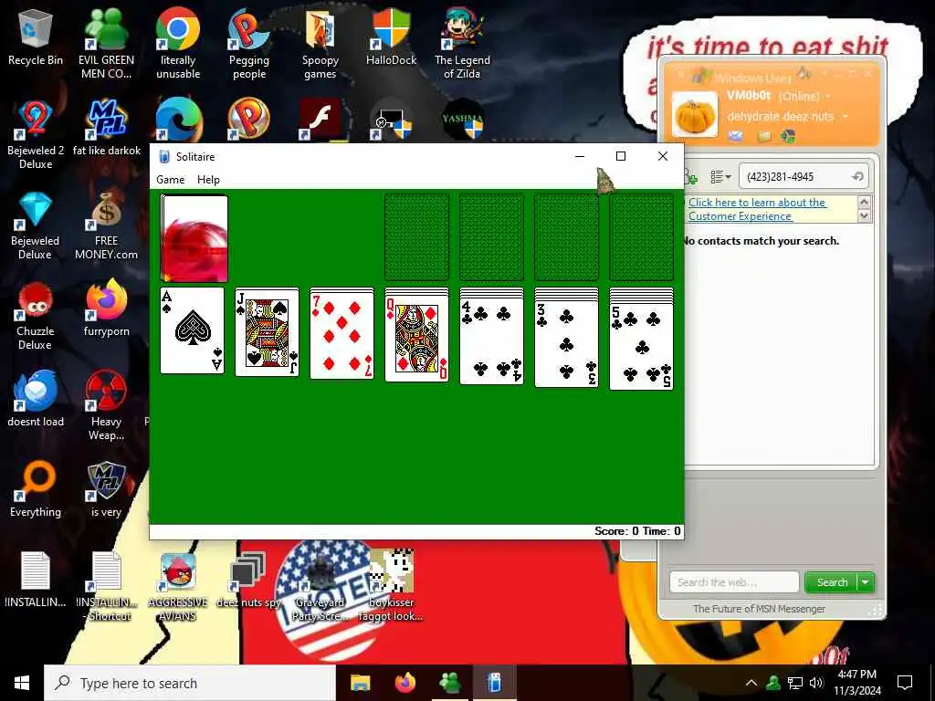The width and height of the screenshot is (935, 701).
Task: Clear the contact search using the arrow icon
Action: pyautogui.click(x=857, y=177)
